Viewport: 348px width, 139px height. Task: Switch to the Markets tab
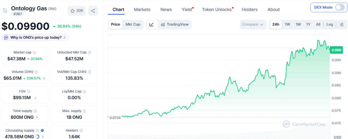tap(142, 10)
